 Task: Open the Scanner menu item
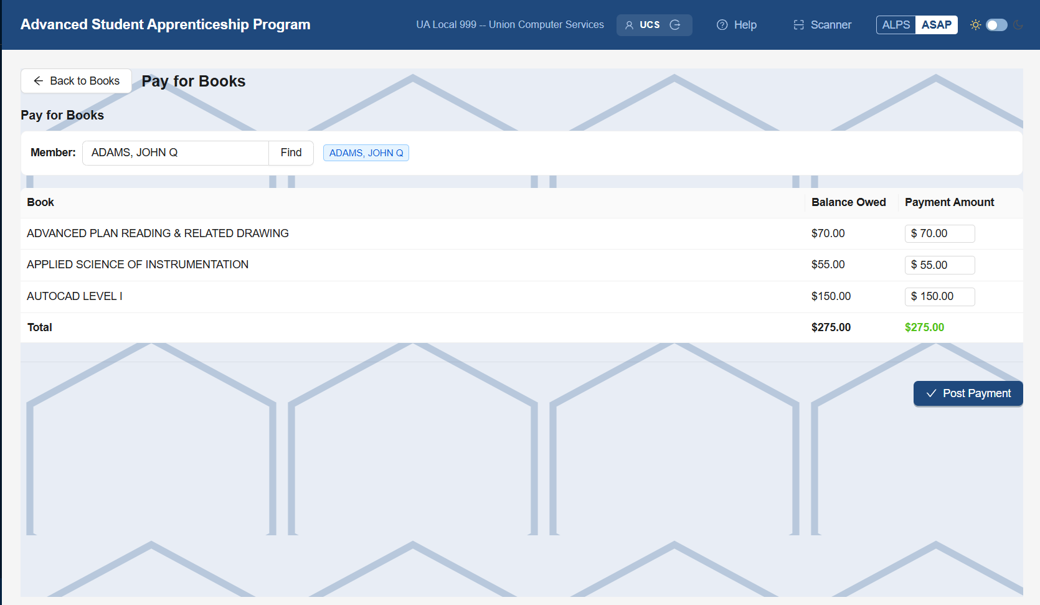(x=823, y=25)
